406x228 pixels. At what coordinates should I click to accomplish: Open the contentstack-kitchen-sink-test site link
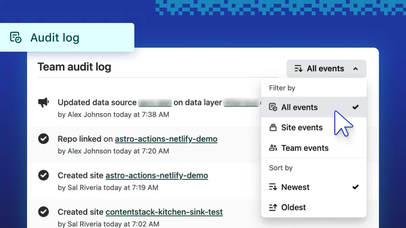(164, 212)
